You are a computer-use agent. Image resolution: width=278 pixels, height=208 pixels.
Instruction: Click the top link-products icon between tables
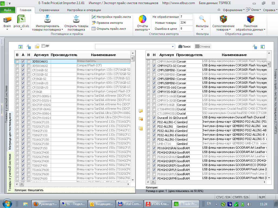point(141,111)
